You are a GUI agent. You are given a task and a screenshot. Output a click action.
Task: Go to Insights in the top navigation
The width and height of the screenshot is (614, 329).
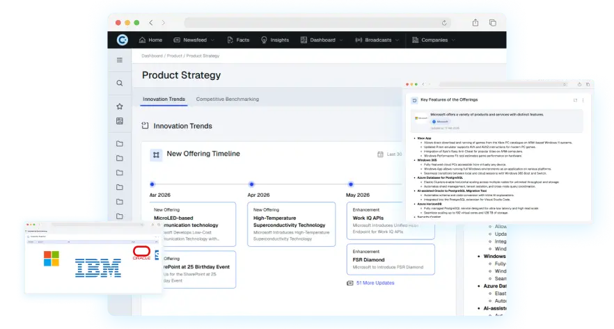click(x=275, y=40)
